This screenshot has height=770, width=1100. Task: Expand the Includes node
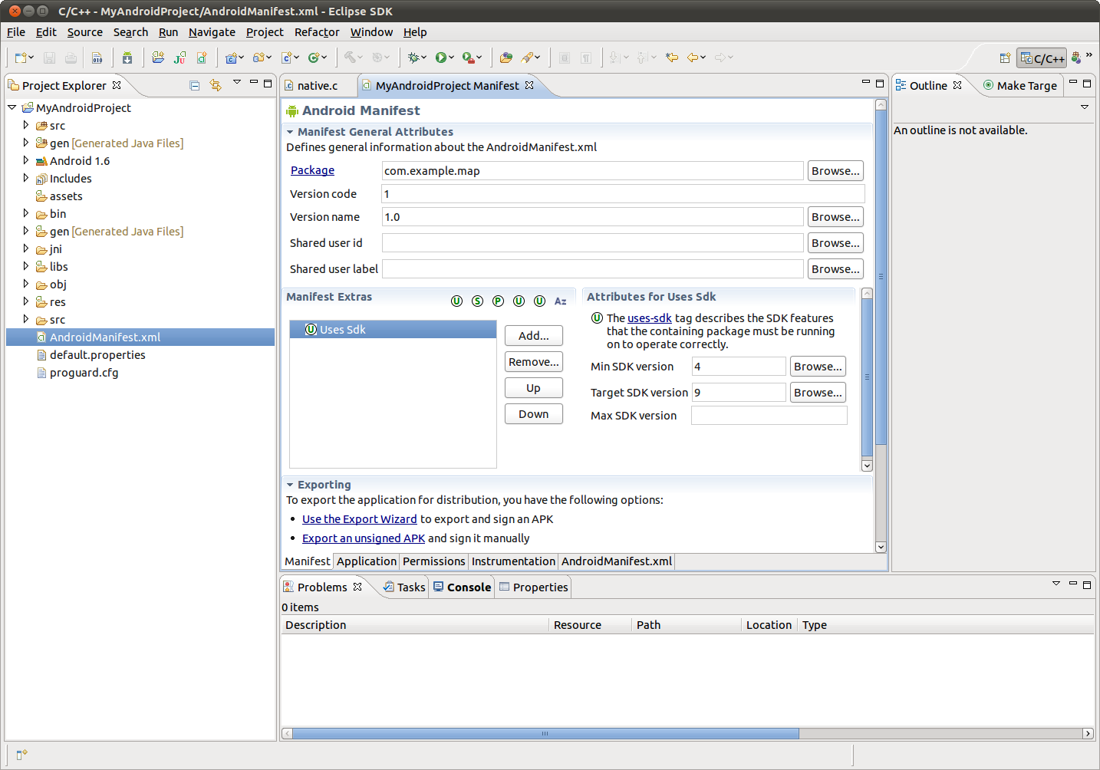pos(26,178)
